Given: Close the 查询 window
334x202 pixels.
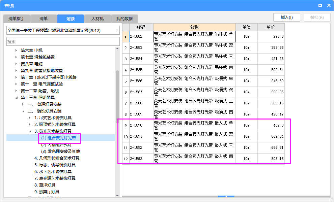Looking at the screenshot, I should [329, 5].
